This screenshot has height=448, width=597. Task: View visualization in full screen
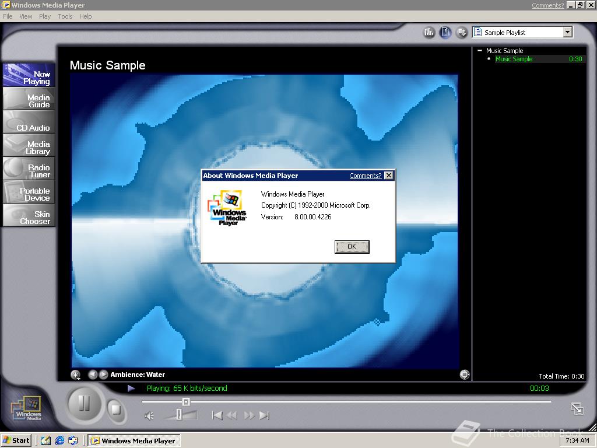click(x=465, y=374)
